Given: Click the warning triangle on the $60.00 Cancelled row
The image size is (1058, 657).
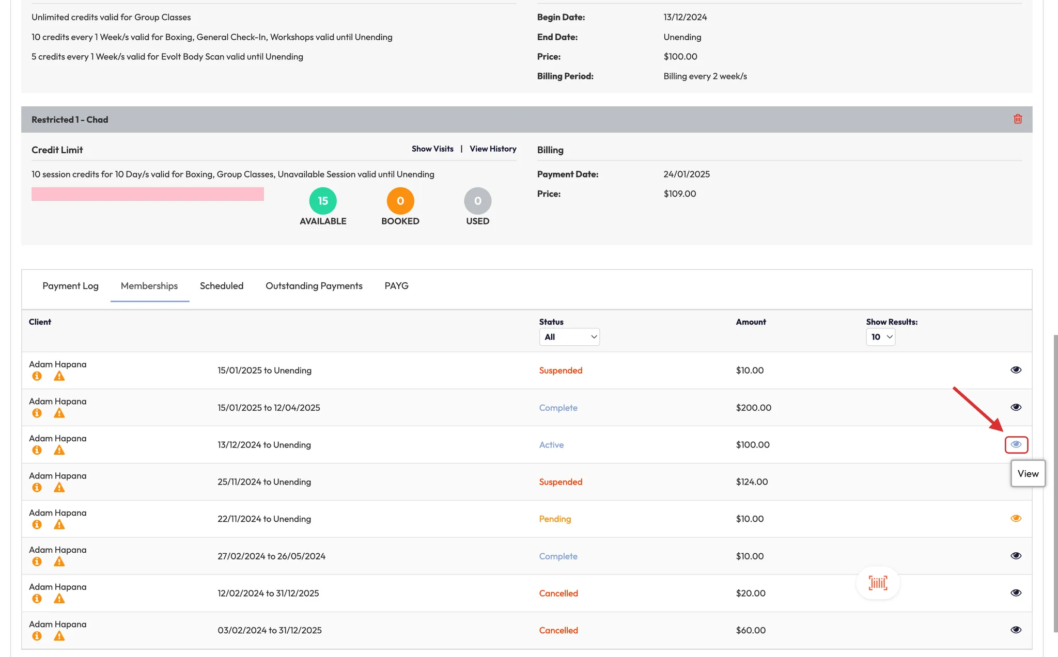Looking at the screenshot, I should (59, 636).
